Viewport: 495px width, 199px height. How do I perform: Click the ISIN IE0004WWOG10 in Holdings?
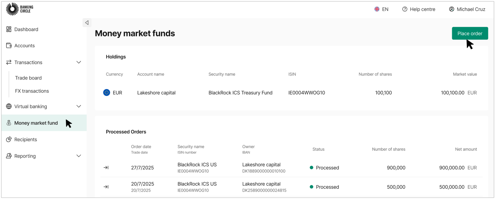pyautogui.click(x=306, y=92)
